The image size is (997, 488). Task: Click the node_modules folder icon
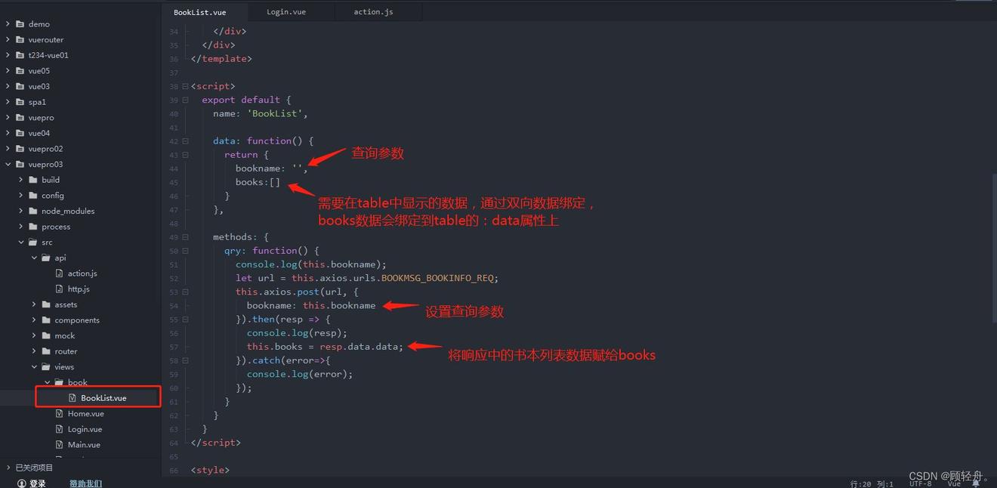(33, 212)
